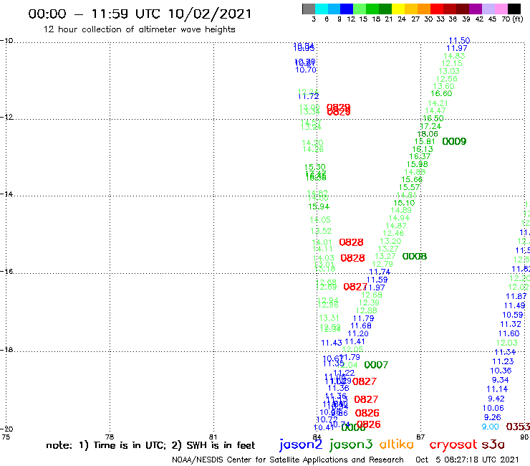Click the green pass time label 0007
This screenshot has height=466, width=530.
376,365
